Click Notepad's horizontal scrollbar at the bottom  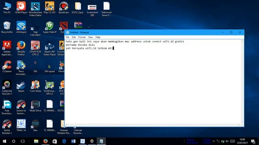coord(153,125)
